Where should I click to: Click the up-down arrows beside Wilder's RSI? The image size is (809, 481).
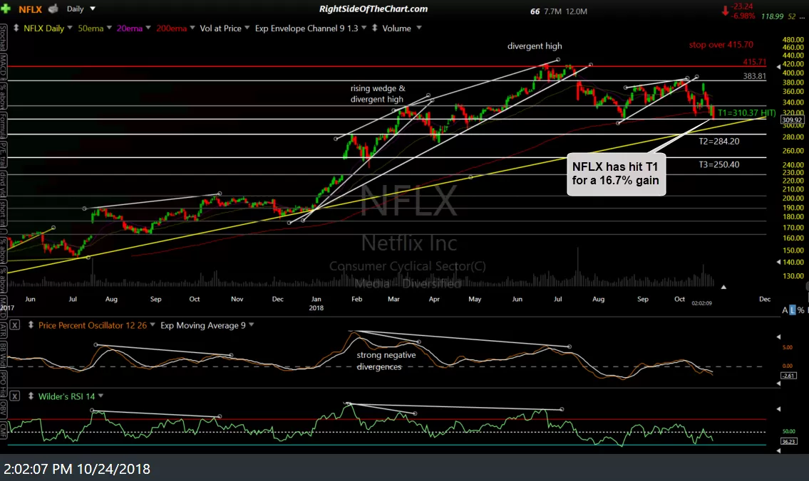pyautogui.click(x=31, y=396)
